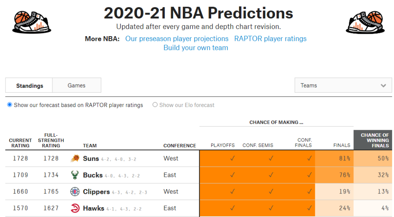Follow the Build your own team link
Image resolution: width=394 pixels, height=217 pixels.
(196, 48)
